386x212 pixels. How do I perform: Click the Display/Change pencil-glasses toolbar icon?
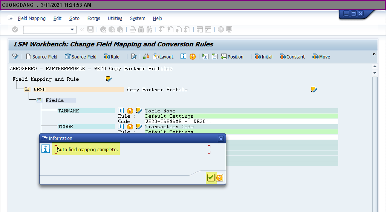click(x=15, y=57)
